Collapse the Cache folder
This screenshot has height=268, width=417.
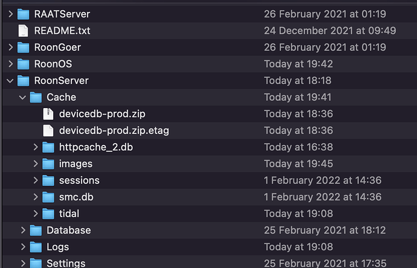click(x=22, y=97)
